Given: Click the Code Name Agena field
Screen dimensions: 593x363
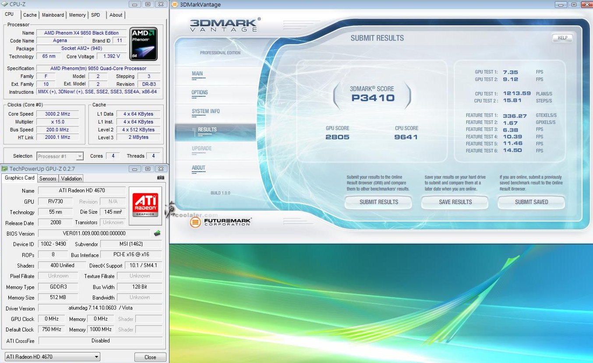Looking at the screenshot, I should pos(60,41).
